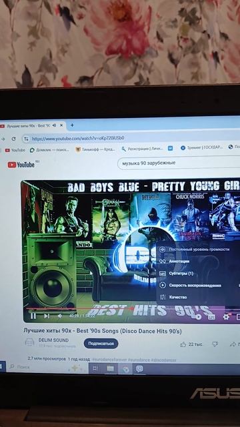This screenshot has width=240, height=427.
Task: Open the Трекинг ГОСУДАР... bookmark
Action: click(x=201, y=147)
